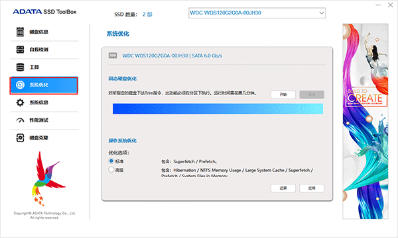The height and width of the screenshot is (238, 398).
Task: Click the blue Trim progress bar
Action: click(218, 109)
